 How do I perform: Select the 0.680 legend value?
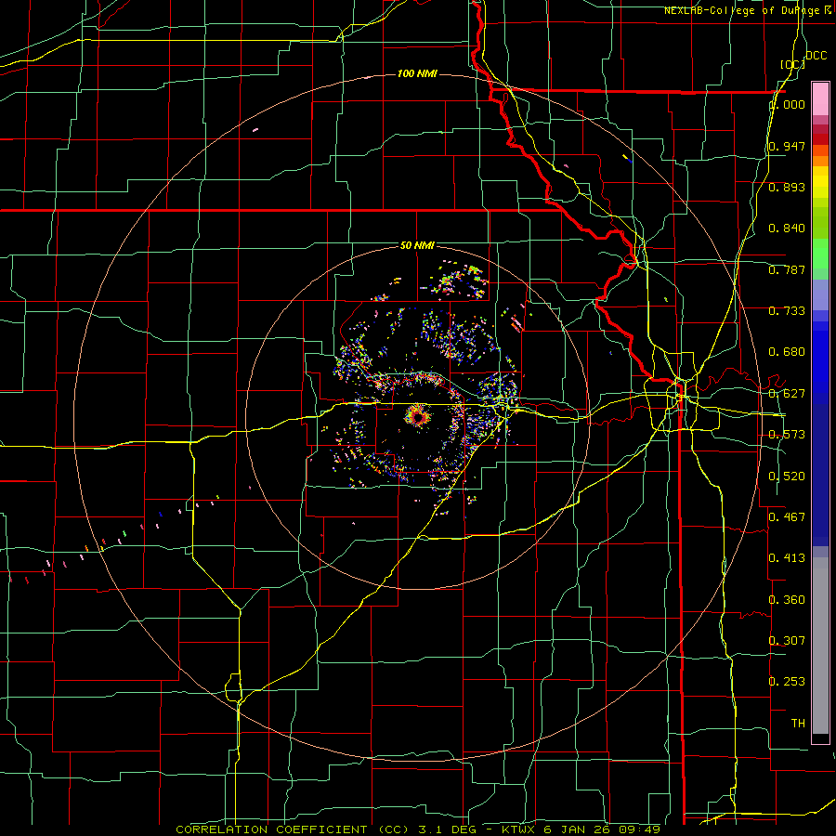coord(787,352)
